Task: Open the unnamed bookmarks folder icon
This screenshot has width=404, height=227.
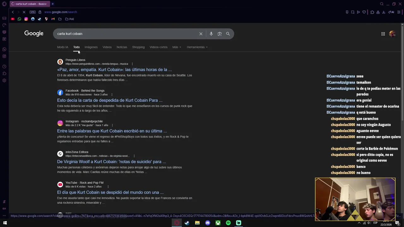Action: pyautogui.click(x=60, y=19)
